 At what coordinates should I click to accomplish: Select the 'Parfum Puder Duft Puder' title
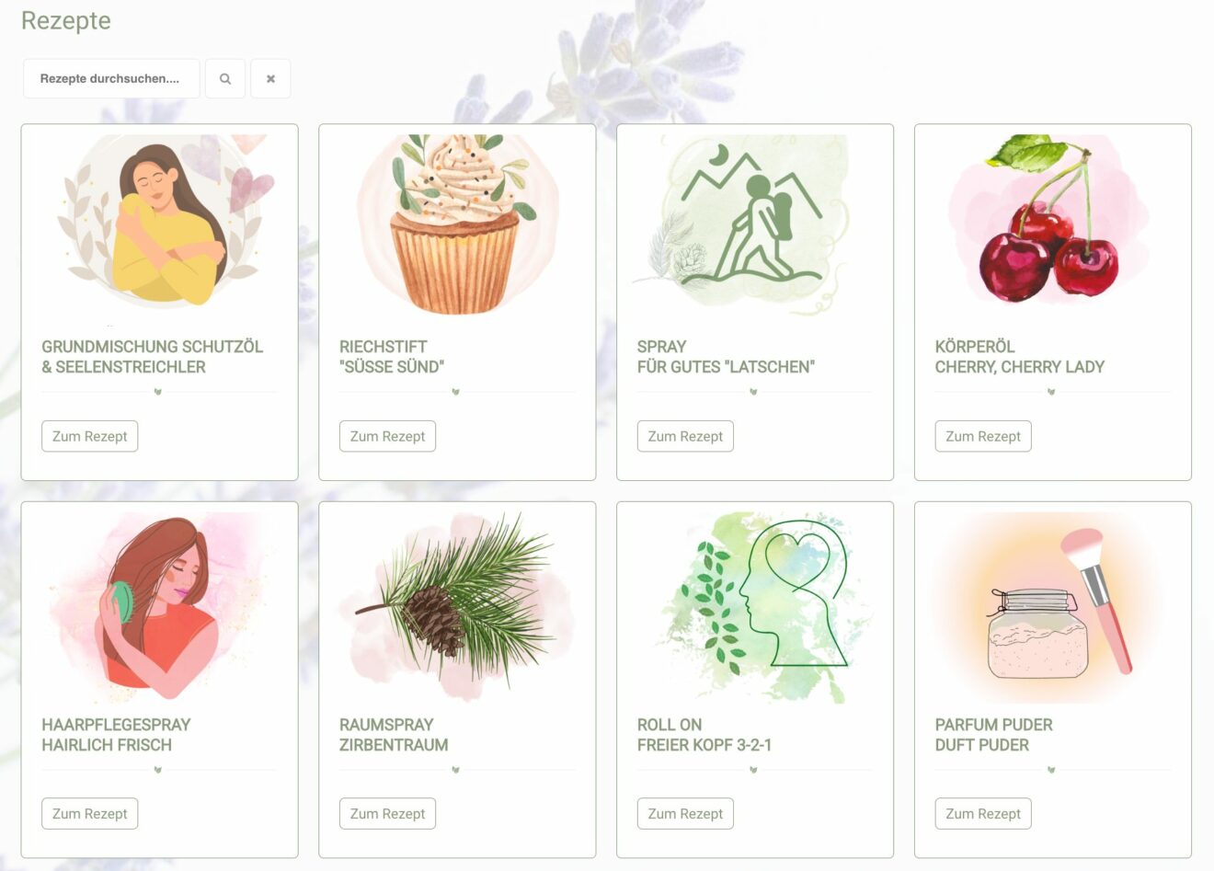coord(994,735)
